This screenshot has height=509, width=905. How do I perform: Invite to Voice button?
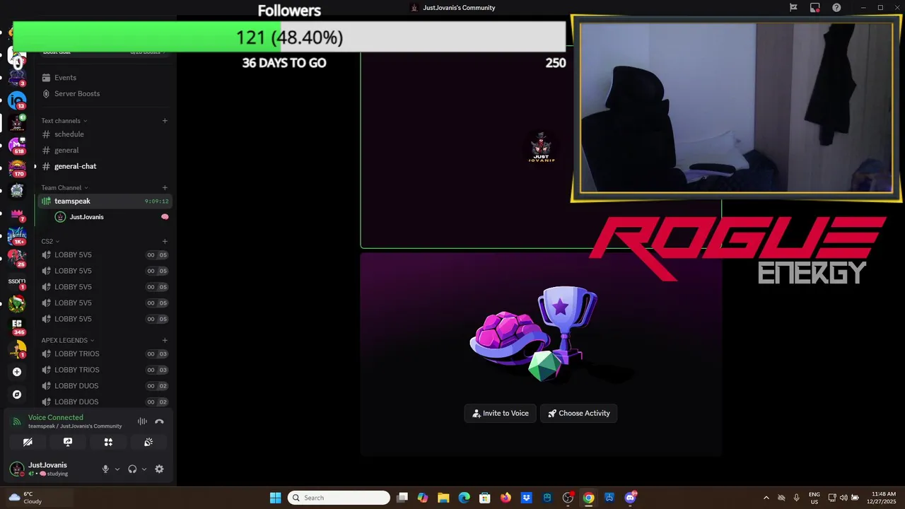pos(501,414)
